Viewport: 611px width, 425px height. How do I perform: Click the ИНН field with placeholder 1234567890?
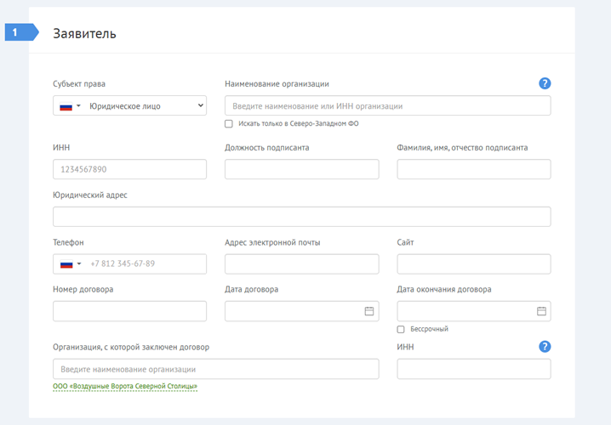pos(129,169)
